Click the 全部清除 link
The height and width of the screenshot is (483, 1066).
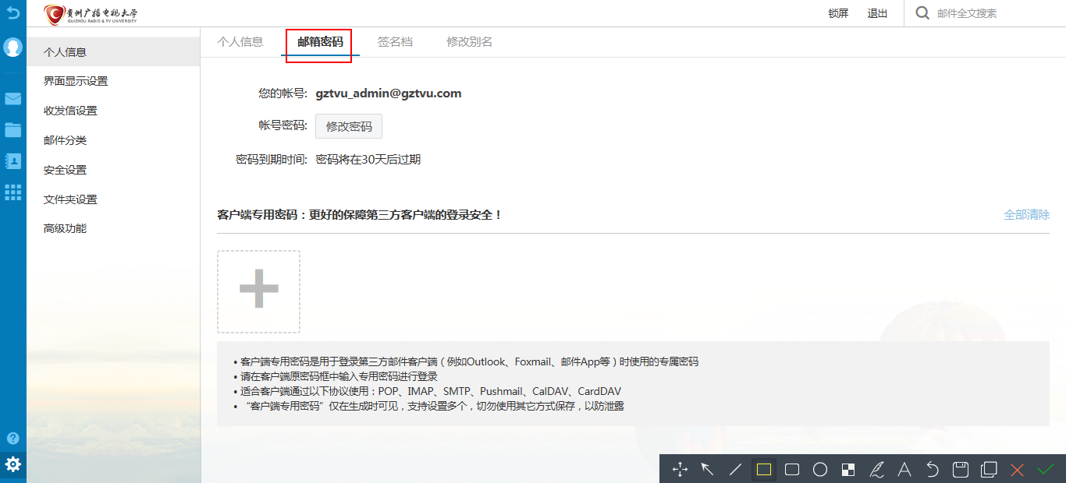tap(1026, 214)
